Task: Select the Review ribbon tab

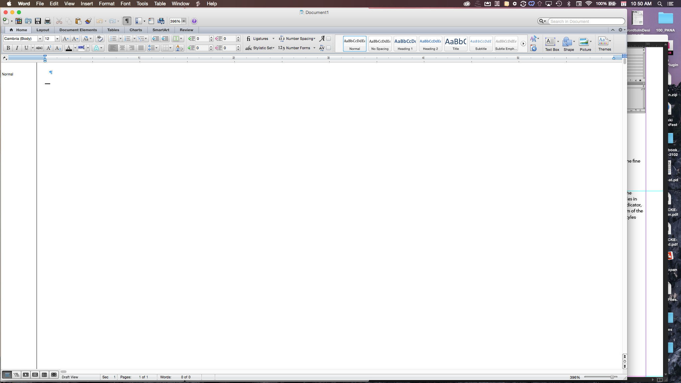Action: (186, 30)
